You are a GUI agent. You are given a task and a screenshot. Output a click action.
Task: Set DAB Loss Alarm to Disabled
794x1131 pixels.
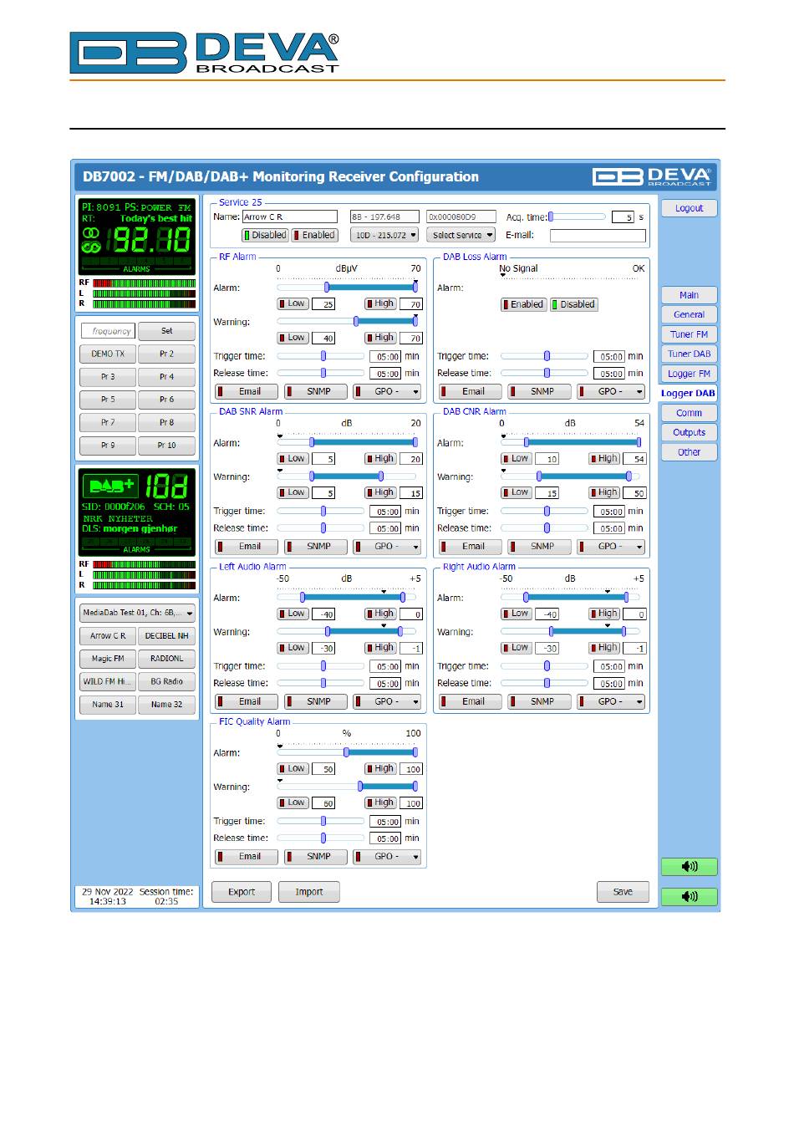pyautogui.click(x=573, y=304)
